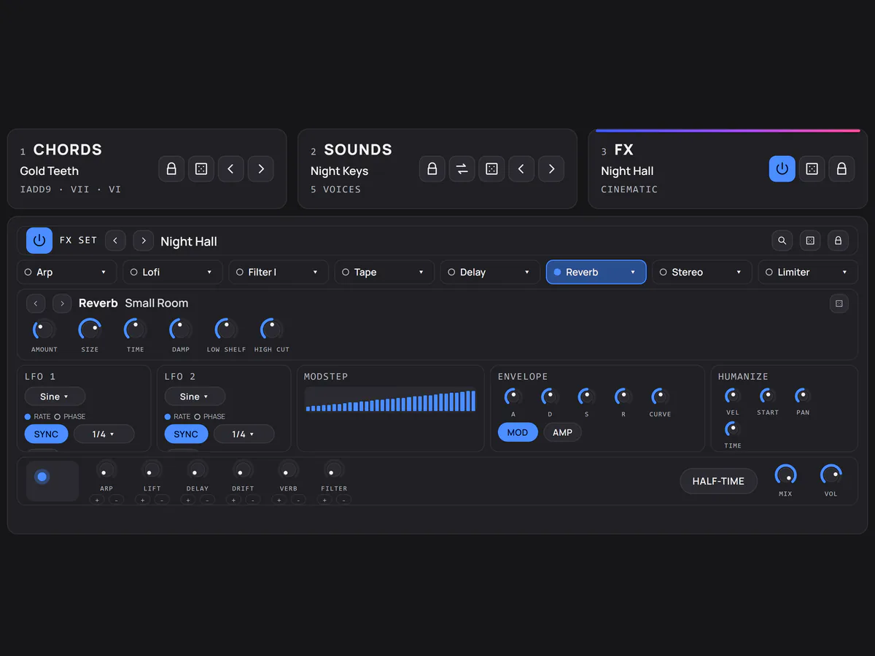875x656 pixels.
Task: Go to previous chord preset in Chords panel
Action: coord(231,169)
